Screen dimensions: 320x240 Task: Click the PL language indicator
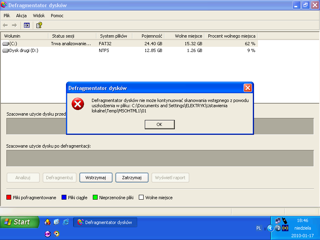258,228
